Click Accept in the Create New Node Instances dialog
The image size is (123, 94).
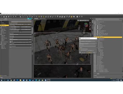click(x=89, y=52)
